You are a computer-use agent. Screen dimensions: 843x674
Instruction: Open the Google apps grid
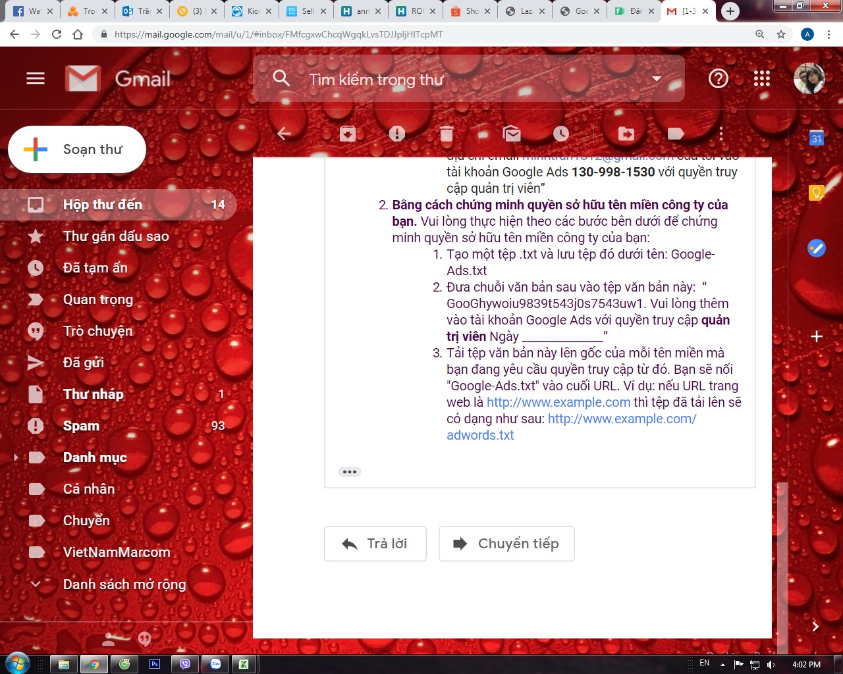(x=762, y=79)
